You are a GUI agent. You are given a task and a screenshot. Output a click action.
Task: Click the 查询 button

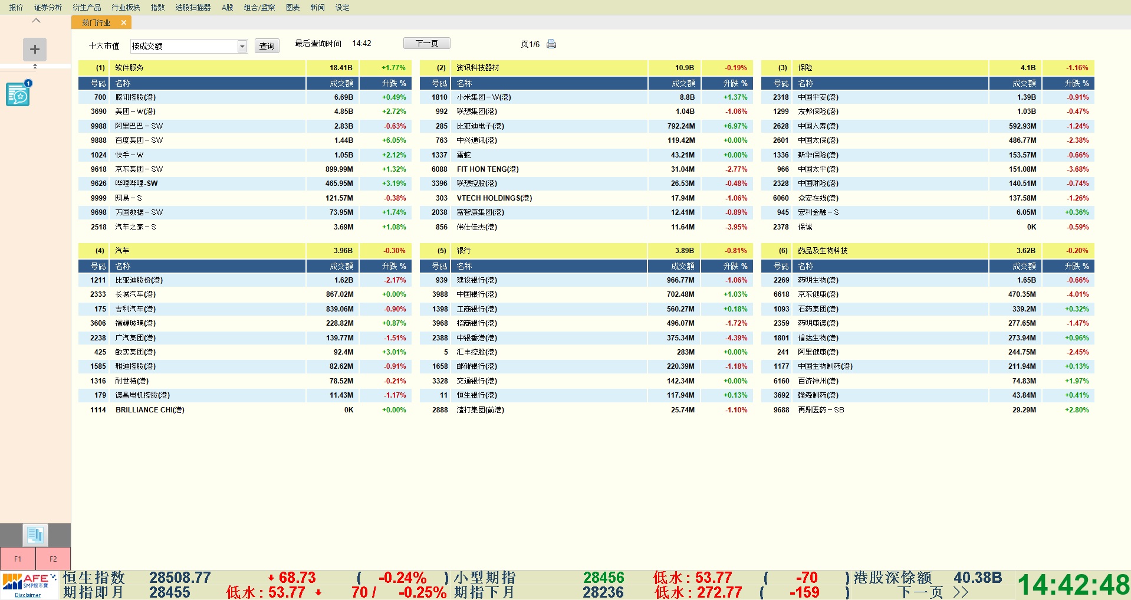267,46
